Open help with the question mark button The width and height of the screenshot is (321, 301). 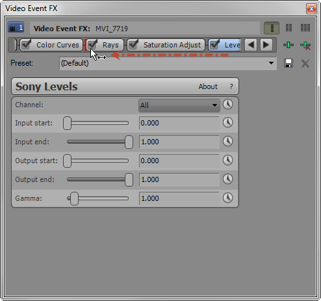click(231, 86)
